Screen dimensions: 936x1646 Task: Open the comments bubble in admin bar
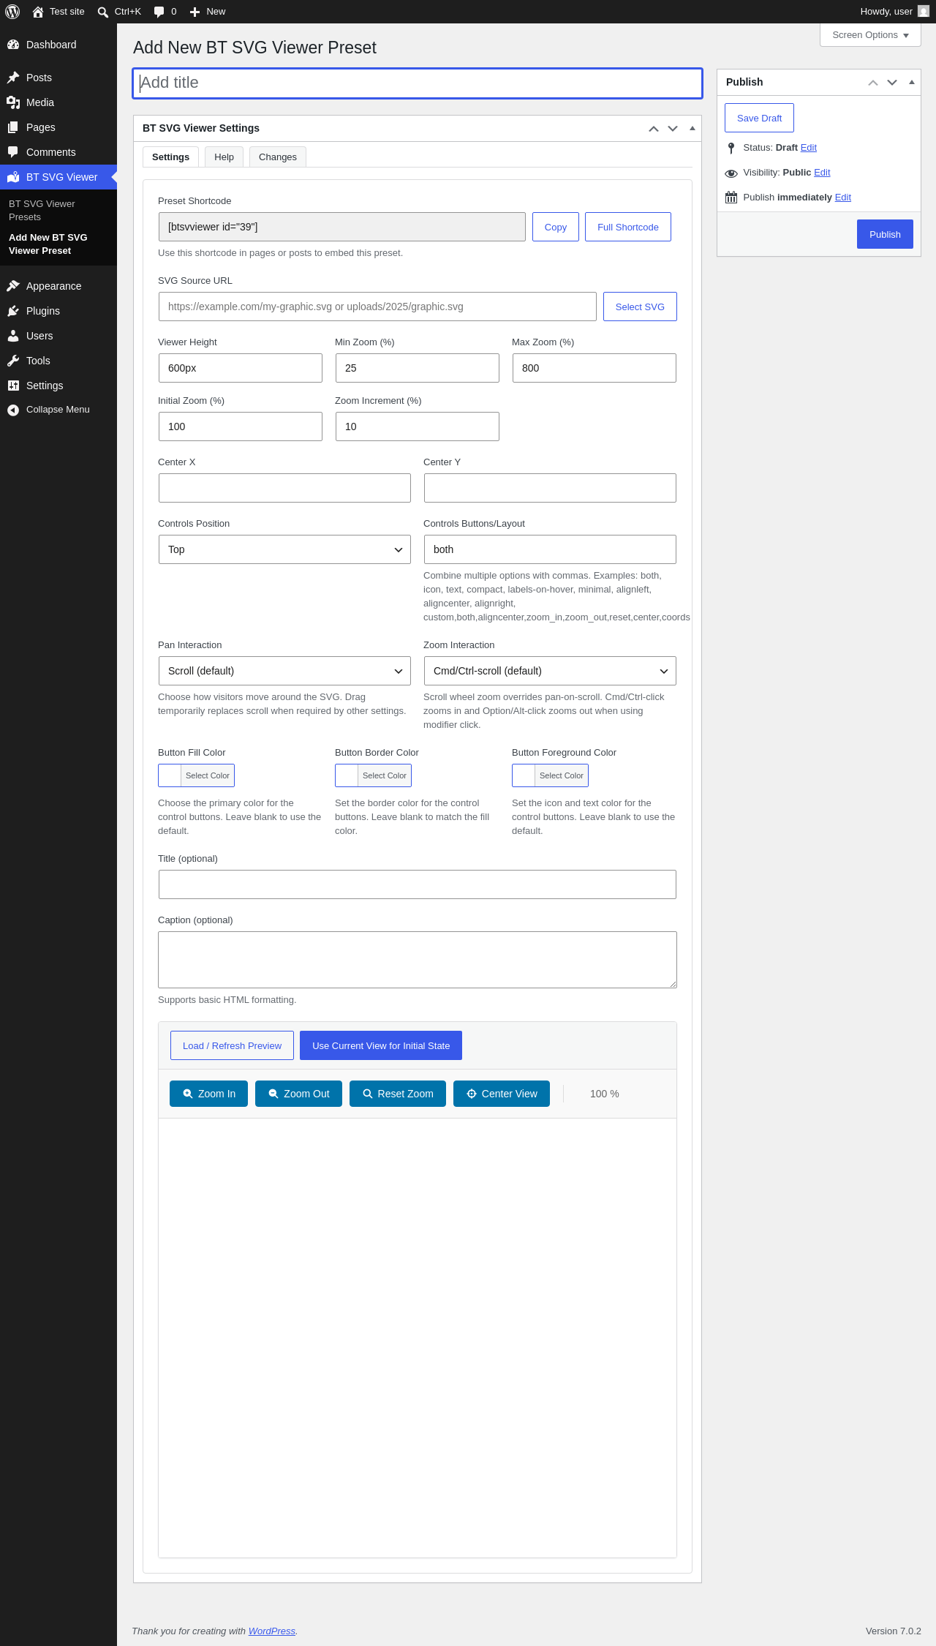(159, 12)
